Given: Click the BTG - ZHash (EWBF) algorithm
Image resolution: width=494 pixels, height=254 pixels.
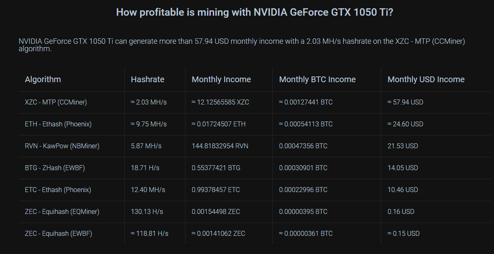Looking at the screenshot, I should 55,168.
